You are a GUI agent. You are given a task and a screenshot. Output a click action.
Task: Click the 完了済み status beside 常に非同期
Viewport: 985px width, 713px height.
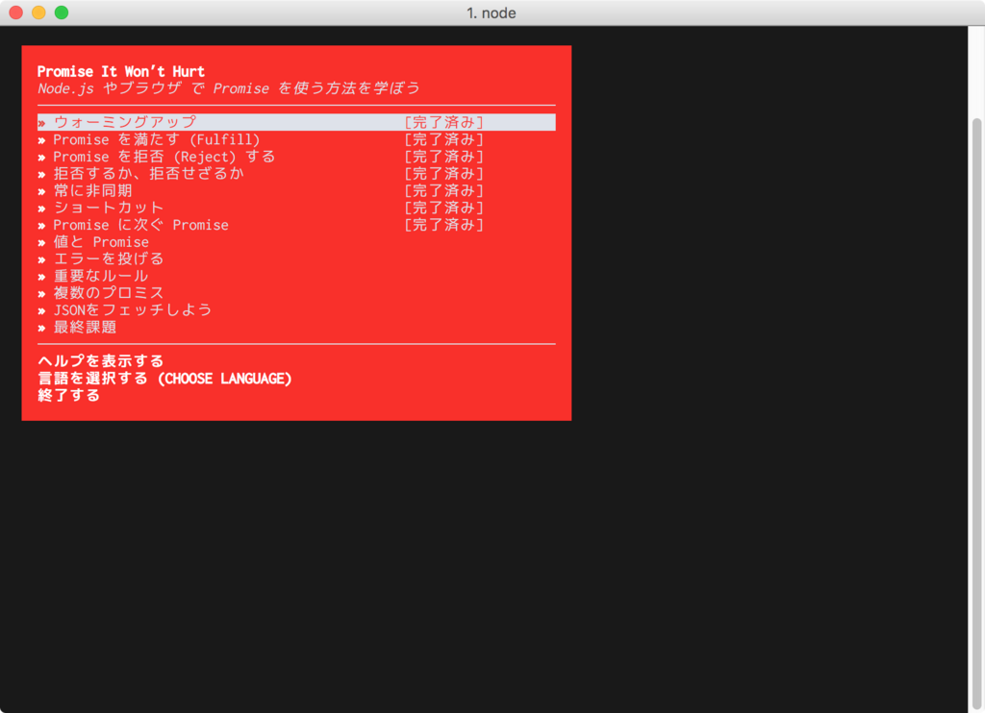443,190
